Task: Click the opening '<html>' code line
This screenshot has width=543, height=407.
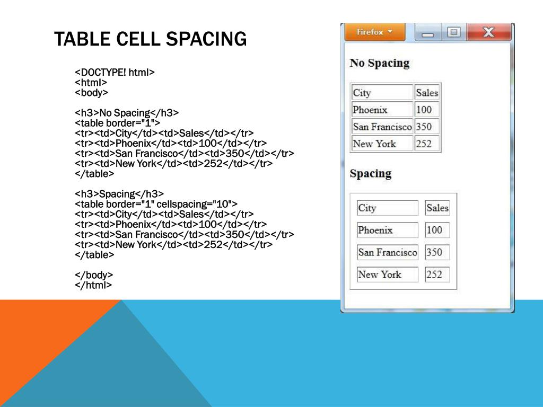Action: 91,82
